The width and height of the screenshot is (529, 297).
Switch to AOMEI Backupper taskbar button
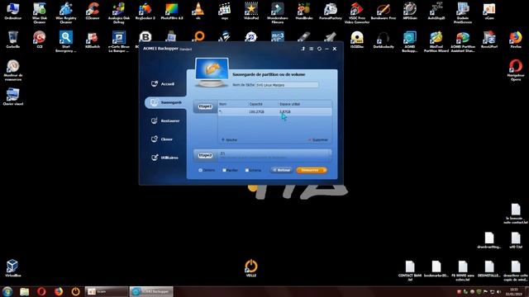(x=152, y=291)
